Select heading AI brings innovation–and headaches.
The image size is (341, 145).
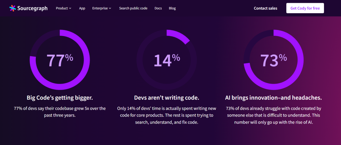point(273,98)
